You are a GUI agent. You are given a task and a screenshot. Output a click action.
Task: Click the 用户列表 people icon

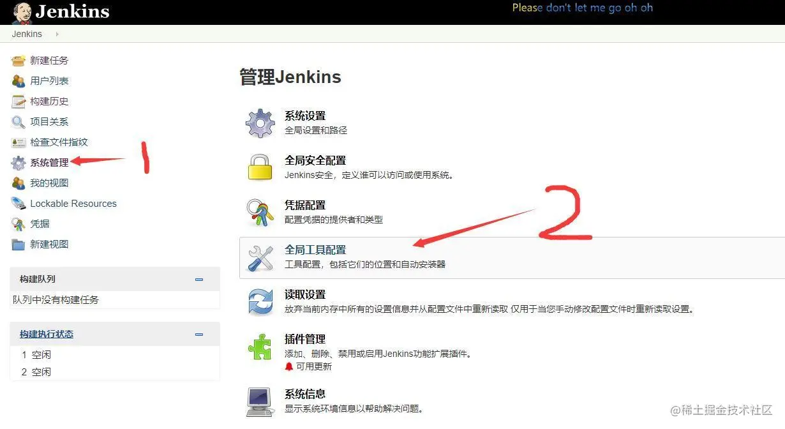(19, 81)
